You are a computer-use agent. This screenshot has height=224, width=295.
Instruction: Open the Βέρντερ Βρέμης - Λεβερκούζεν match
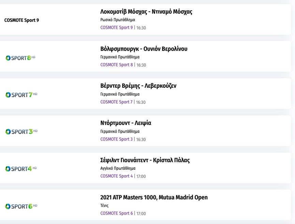click(x=138, y=86)
